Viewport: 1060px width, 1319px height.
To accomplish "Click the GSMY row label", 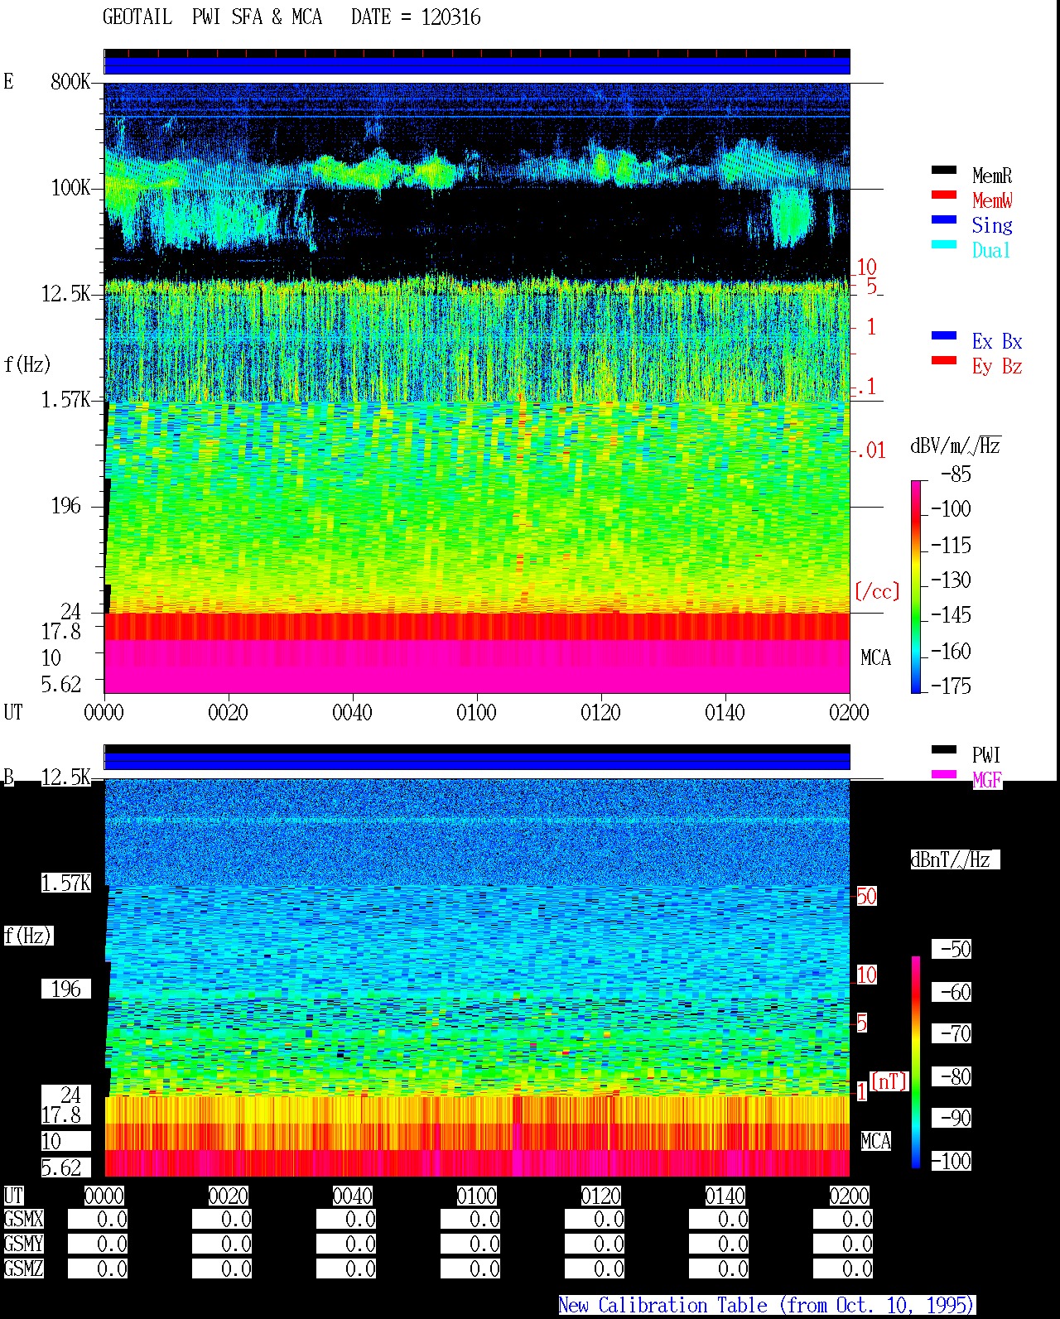I will coord(23,1244).
